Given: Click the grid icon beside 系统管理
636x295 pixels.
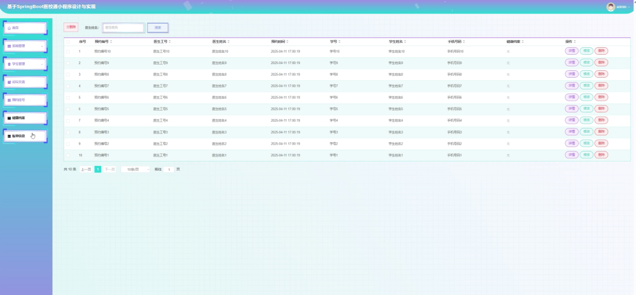Looking at the screenshot, I should (x=9, y=46).
